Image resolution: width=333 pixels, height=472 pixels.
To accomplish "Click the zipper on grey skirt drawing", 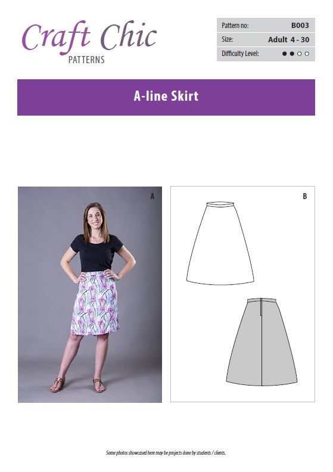I will click(x=261, y=307).
